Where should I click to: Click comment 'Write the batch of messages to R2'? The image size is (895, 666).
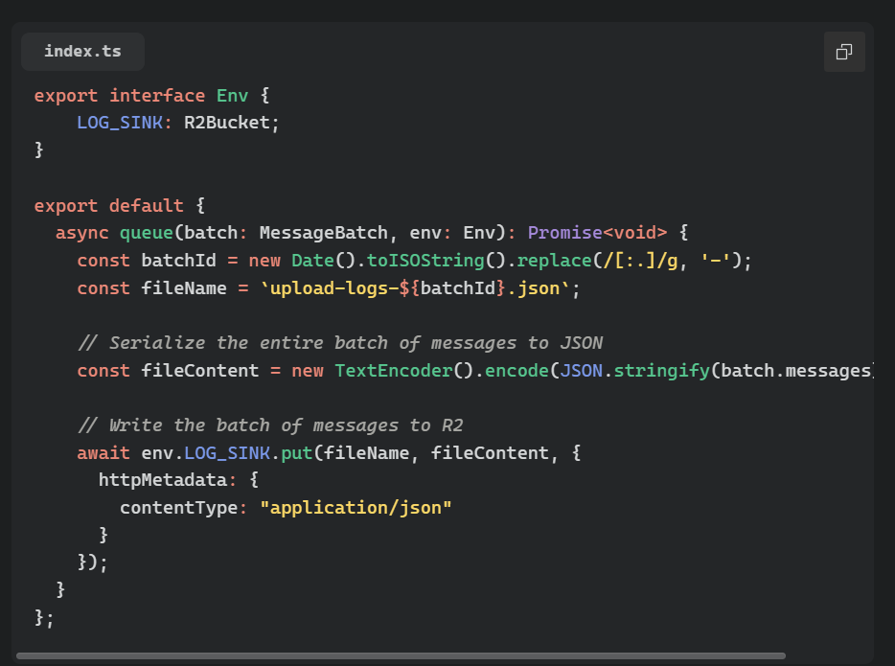tap(270, 425)
